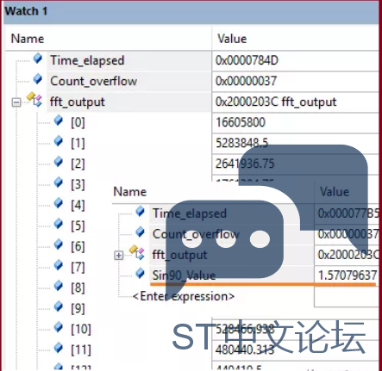Click the Name column header in Watch 1
This screenshot has width=382, height=371.
pos(28,39)
